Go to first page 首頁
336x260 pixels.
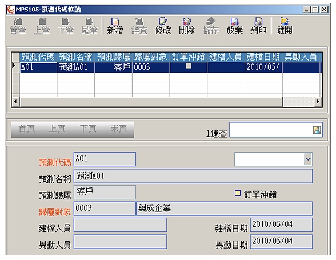[26, 129]
